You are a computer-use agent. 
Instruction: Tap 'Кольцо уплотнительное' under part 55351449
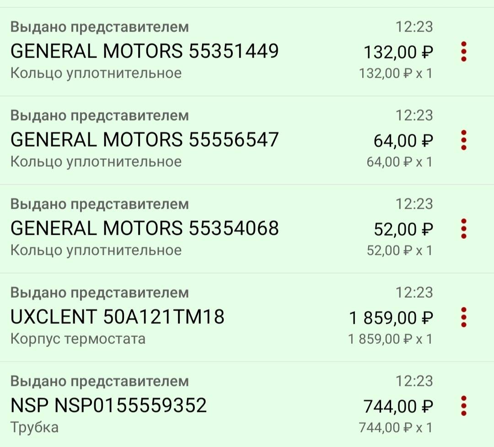[x=96, y=73]
